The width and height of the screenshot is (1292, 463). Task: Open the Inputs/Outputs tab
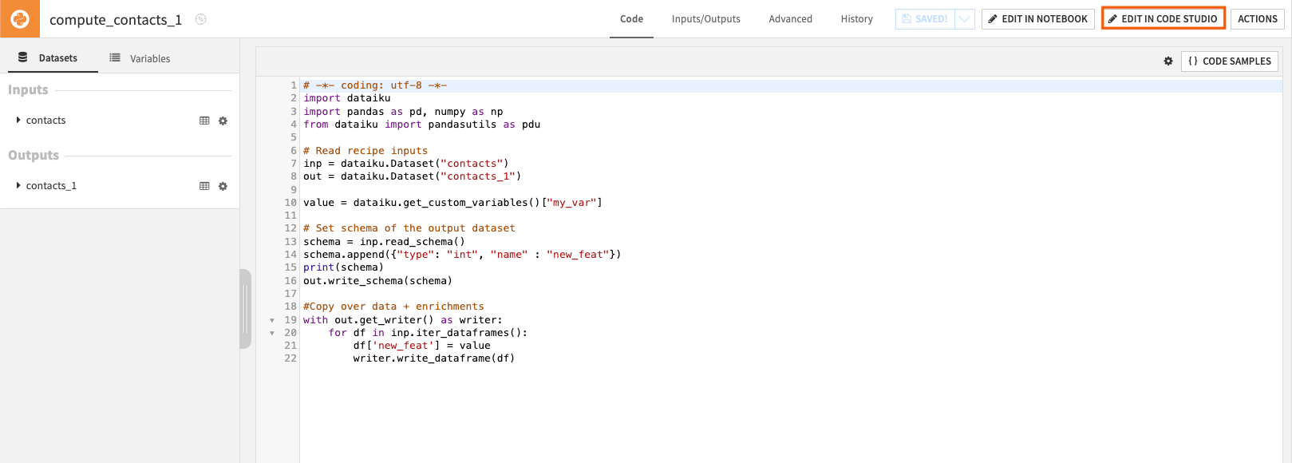[706, 19]
